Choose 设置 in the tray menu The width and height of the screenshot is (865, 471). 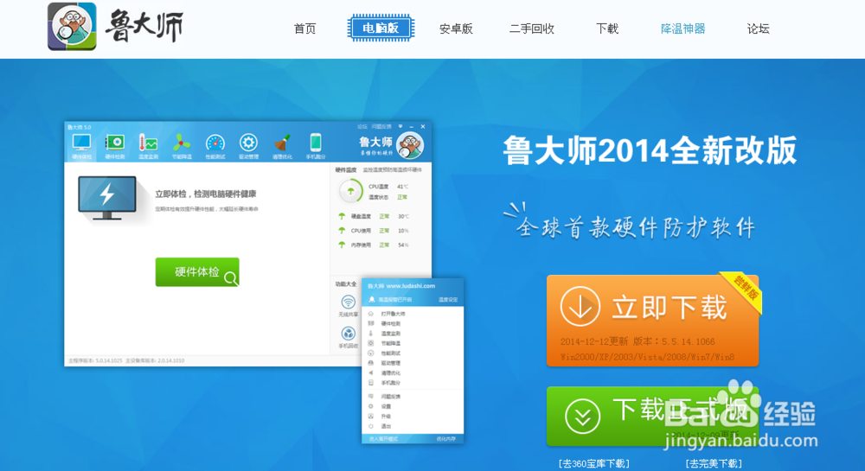386,406
